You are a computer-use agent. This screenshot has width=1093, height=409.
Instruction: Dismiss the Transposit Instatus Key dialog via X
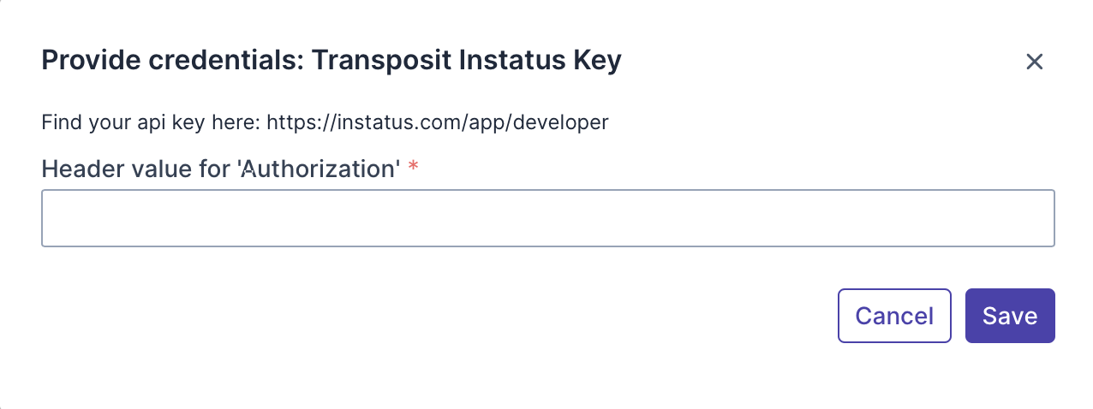tap(1034, 62)
